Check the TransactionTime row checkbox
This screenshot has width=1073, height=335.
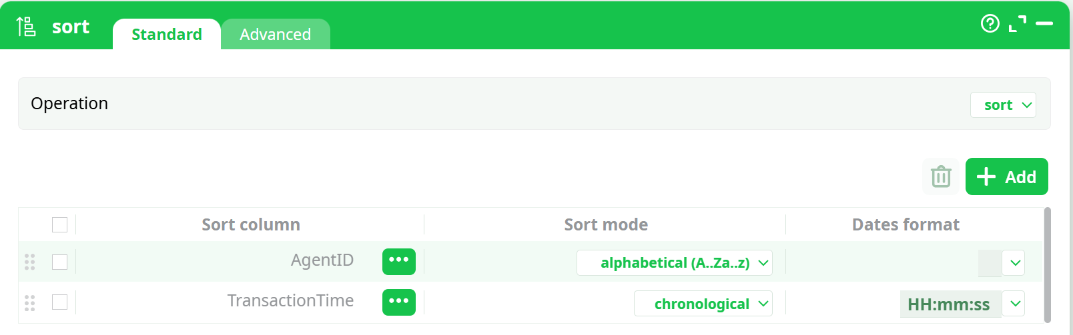pos(60,302)
